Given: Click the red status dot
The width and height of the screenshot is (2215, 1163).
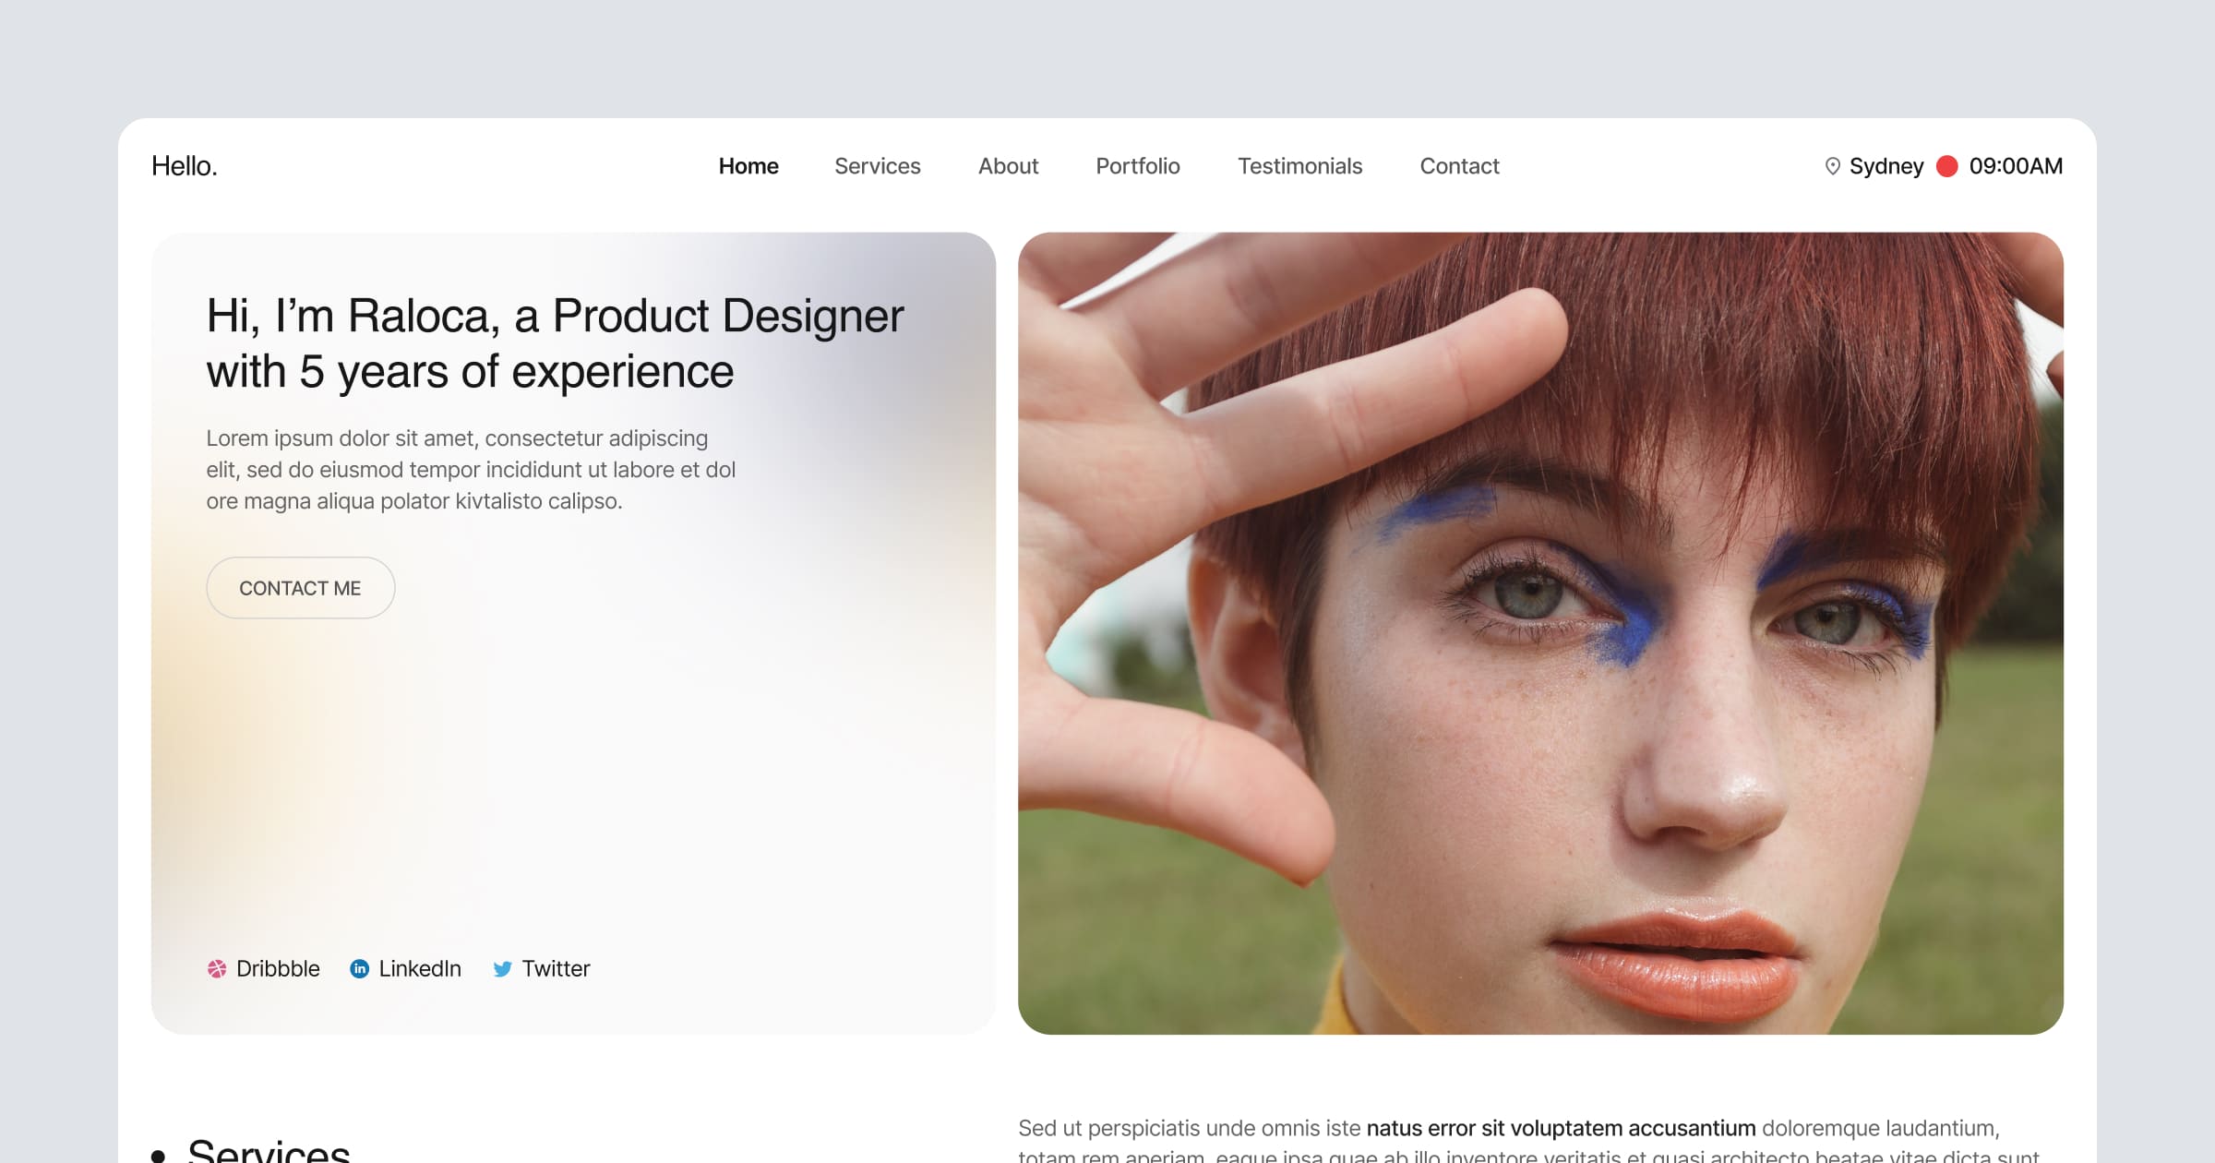Looking at the screenshot, I should 1946,166.
